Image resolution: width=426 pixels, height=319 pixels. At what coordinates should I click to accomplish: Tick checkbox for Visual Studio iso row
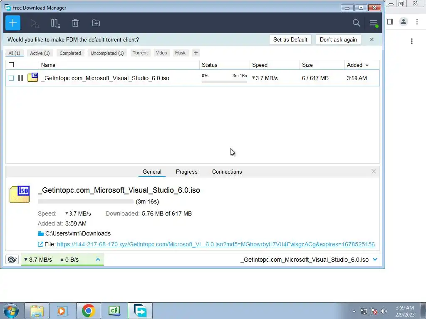click(11, 78)
